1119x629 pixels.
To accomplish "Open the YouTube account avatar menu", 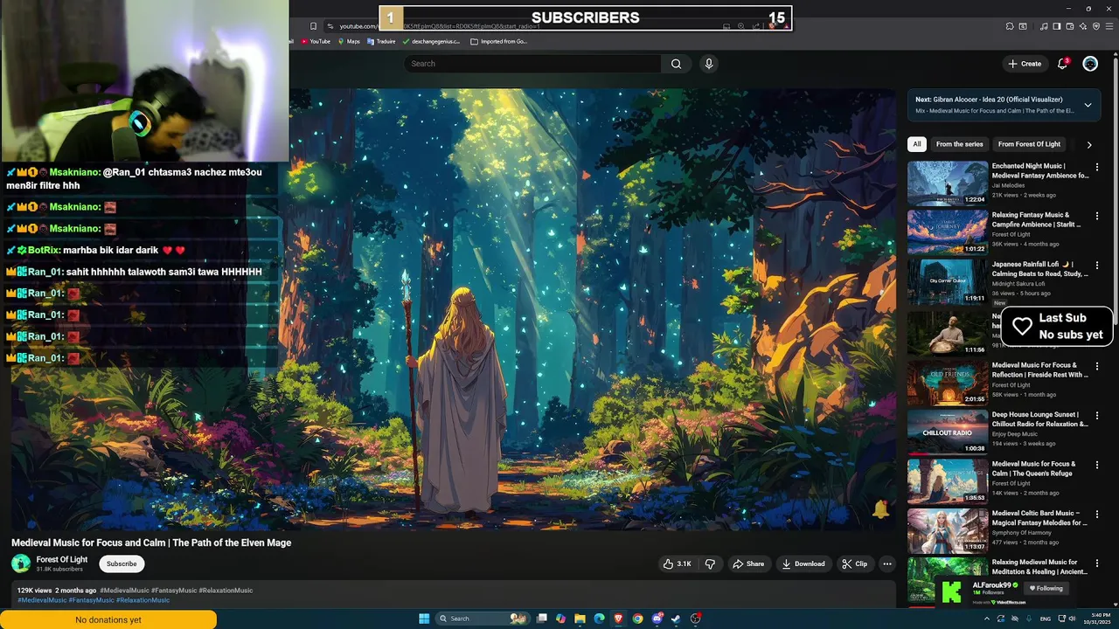I will tap(1090, 64).
